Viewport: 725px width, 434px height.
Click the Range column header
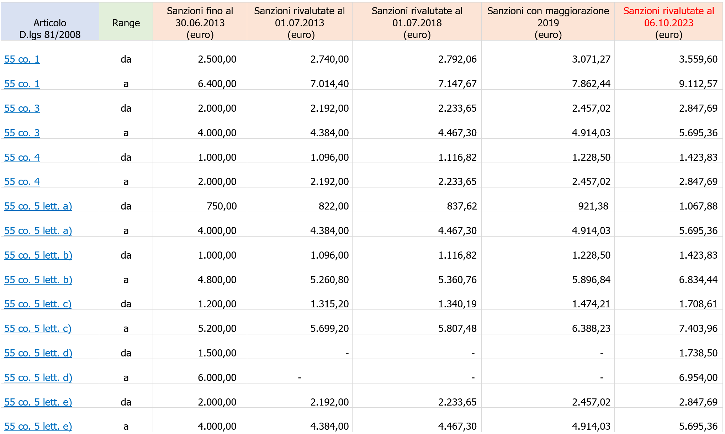(126, 23)
